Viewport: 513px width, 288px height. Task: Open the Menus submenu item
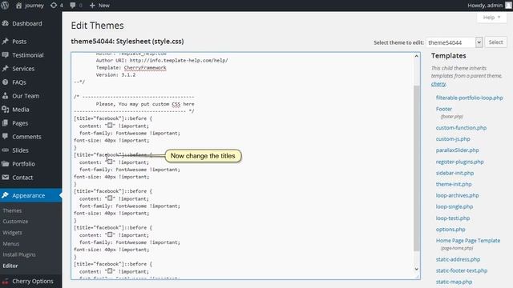(10, 243)
